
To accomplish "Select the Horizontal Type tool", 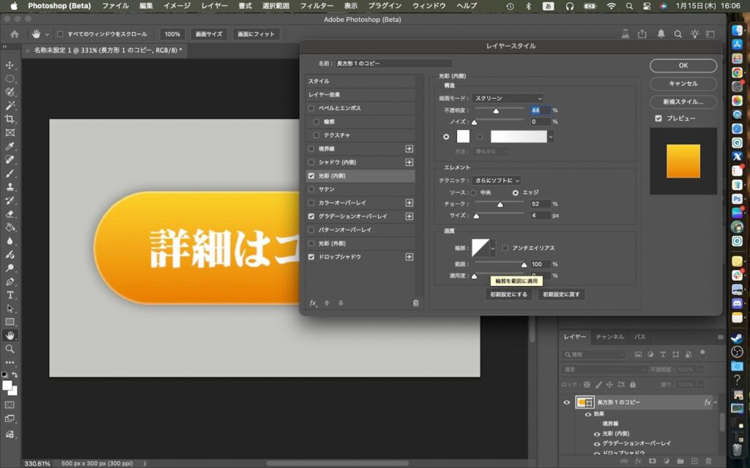I will pyautogui.click(x=10, y=295).
